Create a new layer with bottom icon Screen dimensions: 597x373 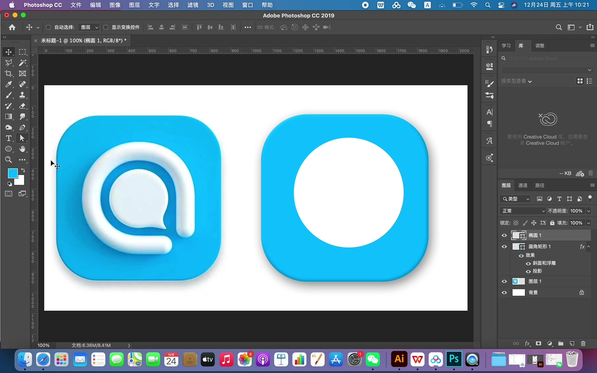point(572,343)
